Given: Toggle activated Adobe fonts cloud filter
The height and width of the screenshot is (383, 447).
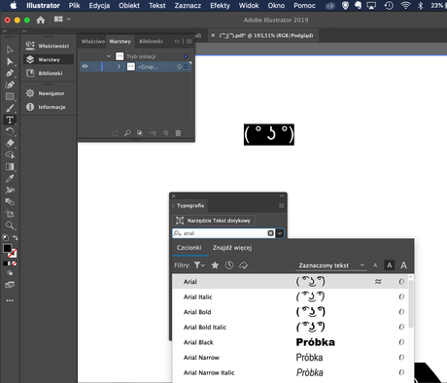Looking at the screenshot, I should pos(244,265).
